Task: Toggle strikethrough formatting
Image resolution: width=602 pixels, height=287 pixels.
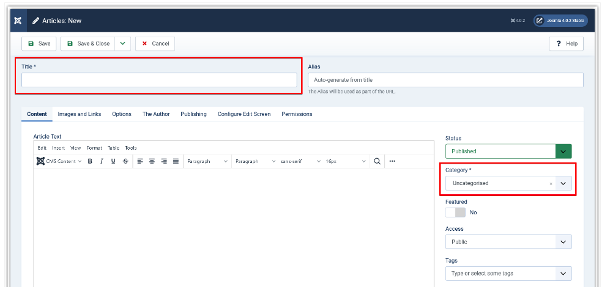Action: pyautogui.click(x=125, y=161)
